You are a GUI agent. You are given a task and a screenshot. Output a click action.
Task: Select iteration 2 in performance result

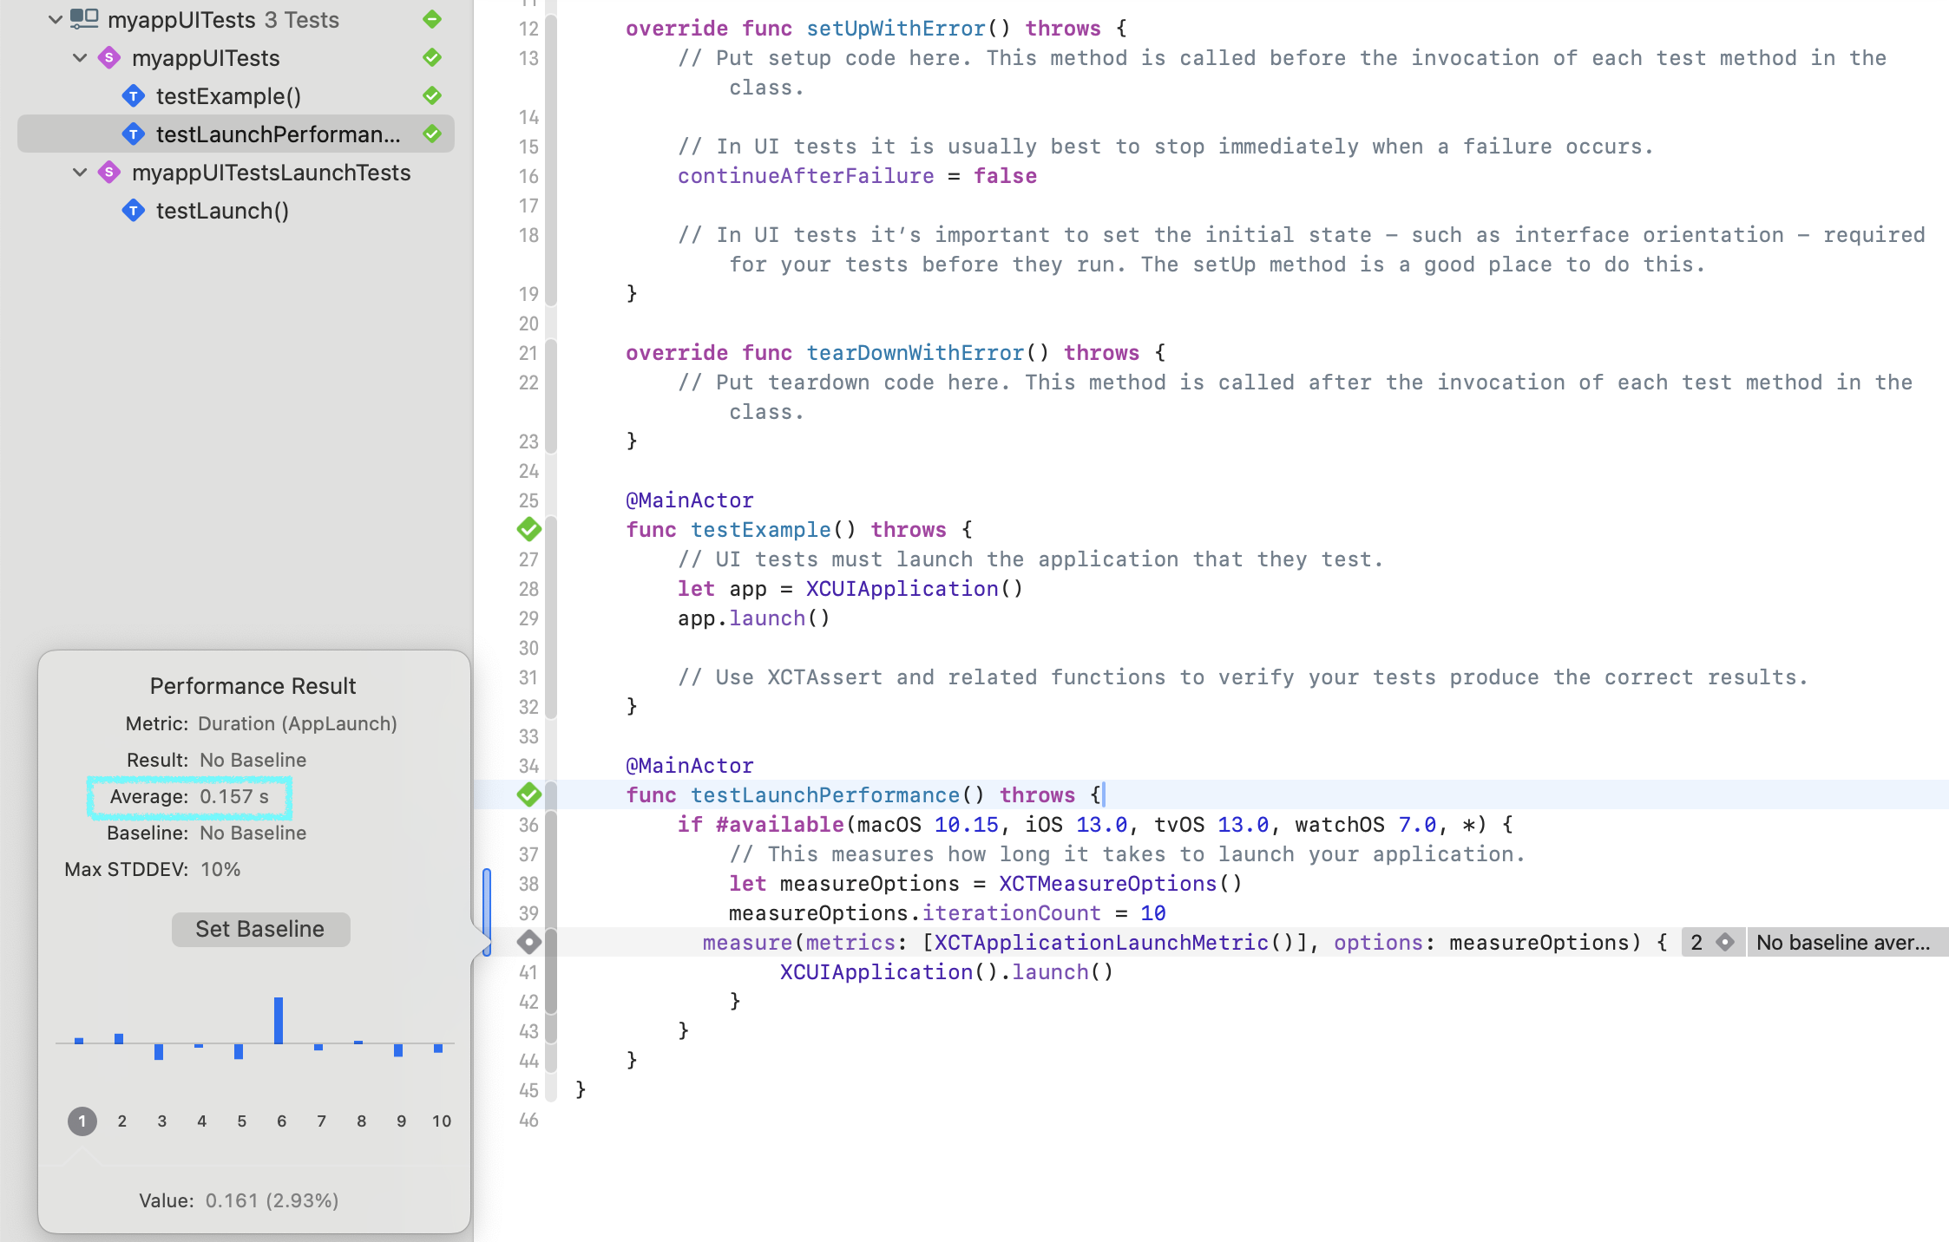coord(122,1121)
